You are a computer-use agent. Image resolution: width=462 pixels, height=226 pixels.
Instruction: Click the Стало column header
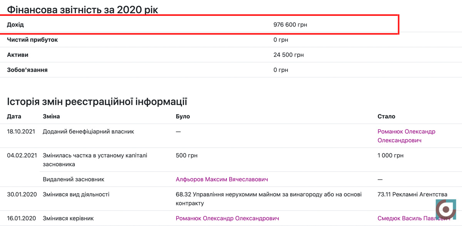tap(386, 116)
